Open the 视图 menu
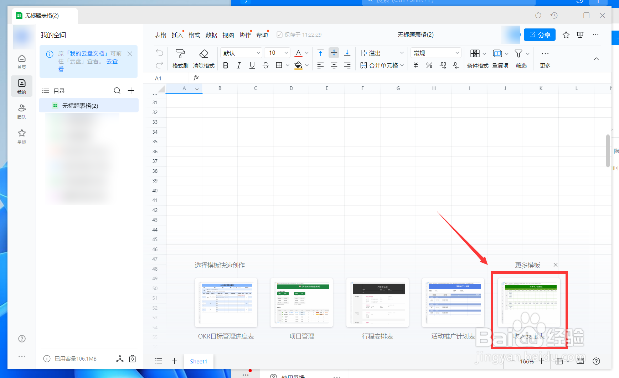The image size is (619, 378). 228,35
